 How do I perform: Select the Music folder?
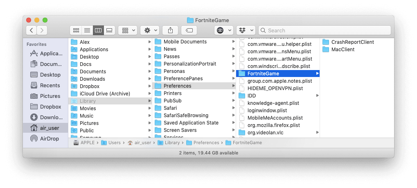pos(110,116)
